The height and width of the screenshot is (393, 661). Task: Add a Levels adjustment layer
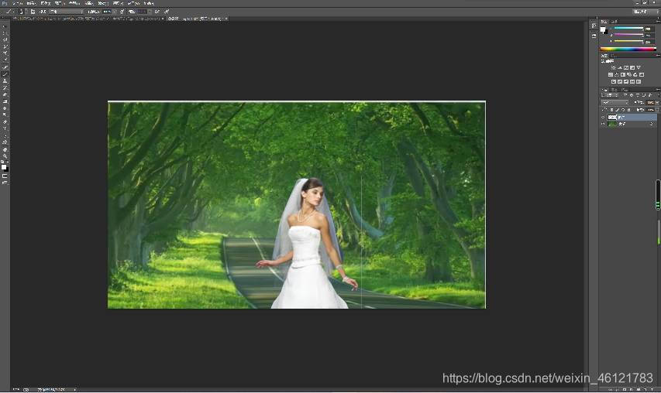tap(620, 67)
